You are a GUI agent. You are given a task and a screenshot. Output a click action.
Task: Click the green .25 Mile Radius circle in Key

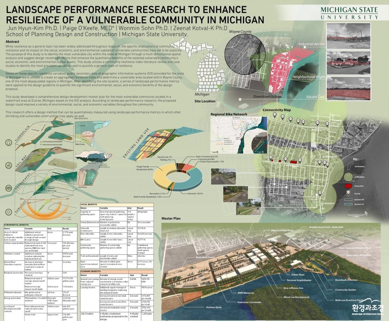click(x=348, y=176)
